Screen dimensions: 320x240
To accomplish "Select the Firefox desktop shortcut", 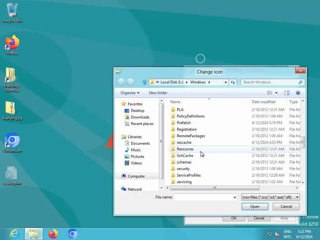I will (12, 45).
